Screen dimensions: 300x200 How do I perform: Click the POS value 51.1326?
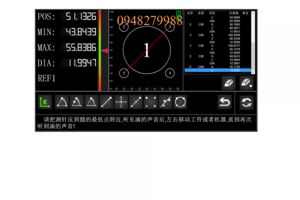point(81,16)
